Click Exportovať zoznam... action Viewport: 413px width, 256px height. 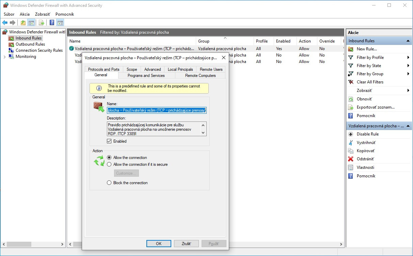tap(376, 107)
